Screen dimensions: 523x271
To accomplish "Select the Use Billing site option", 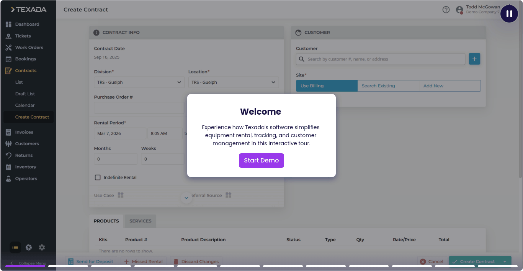I will 326,86.
